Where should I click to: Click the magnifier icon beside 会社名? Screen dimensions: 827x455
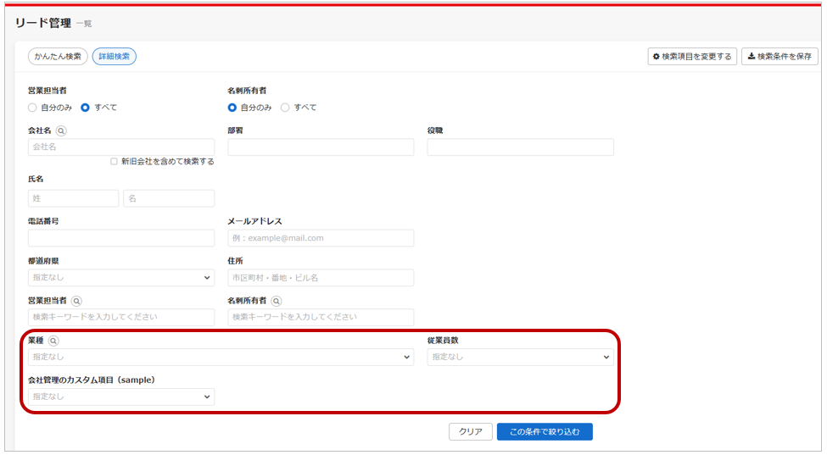click(61, 131)
